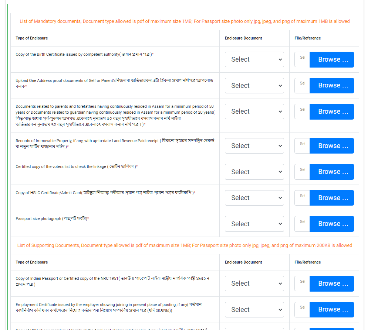The width and height of the screenshot is (371, 330).
Task: Browse for the HSLC Certificate file
Action: coord(331,198)
